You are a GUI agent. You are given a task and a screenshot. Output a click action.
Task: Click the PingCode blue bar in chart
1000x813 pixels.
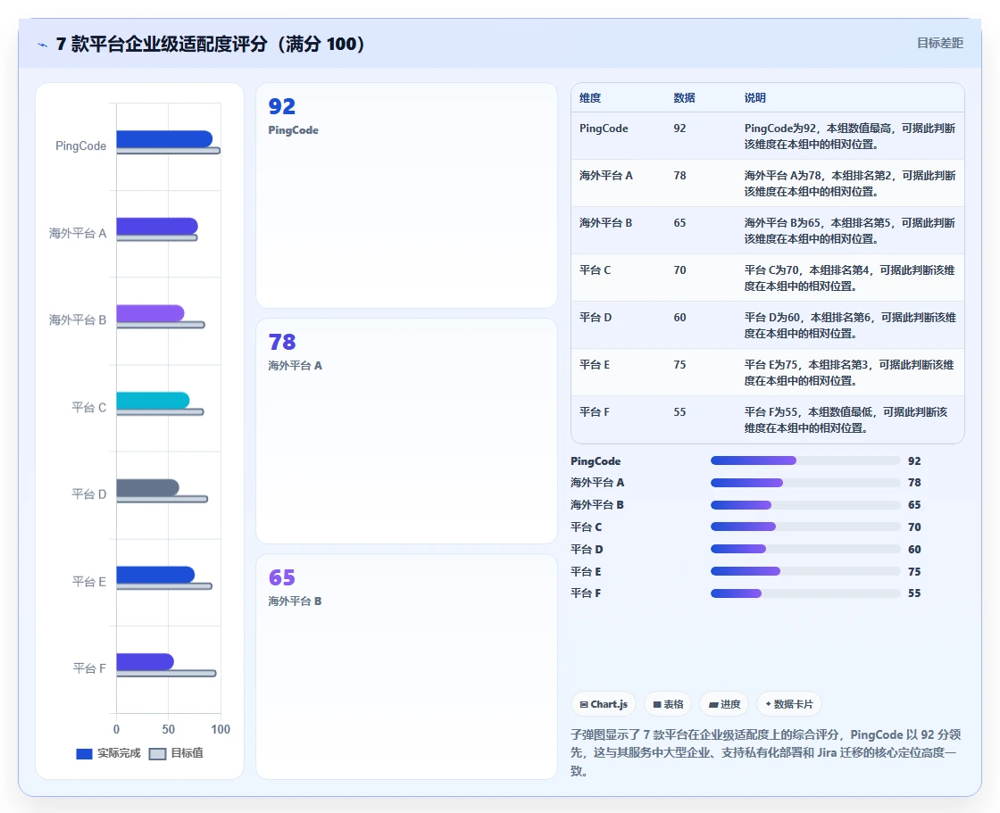(x=164, y=139)
